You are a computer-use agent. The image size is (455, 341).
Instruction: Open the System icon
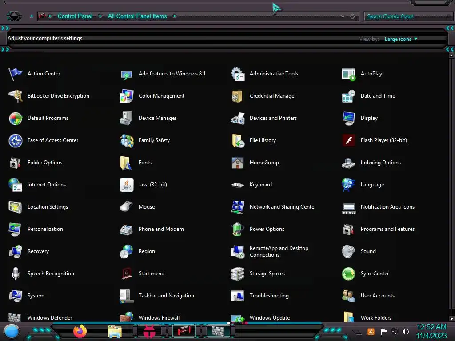16,296
